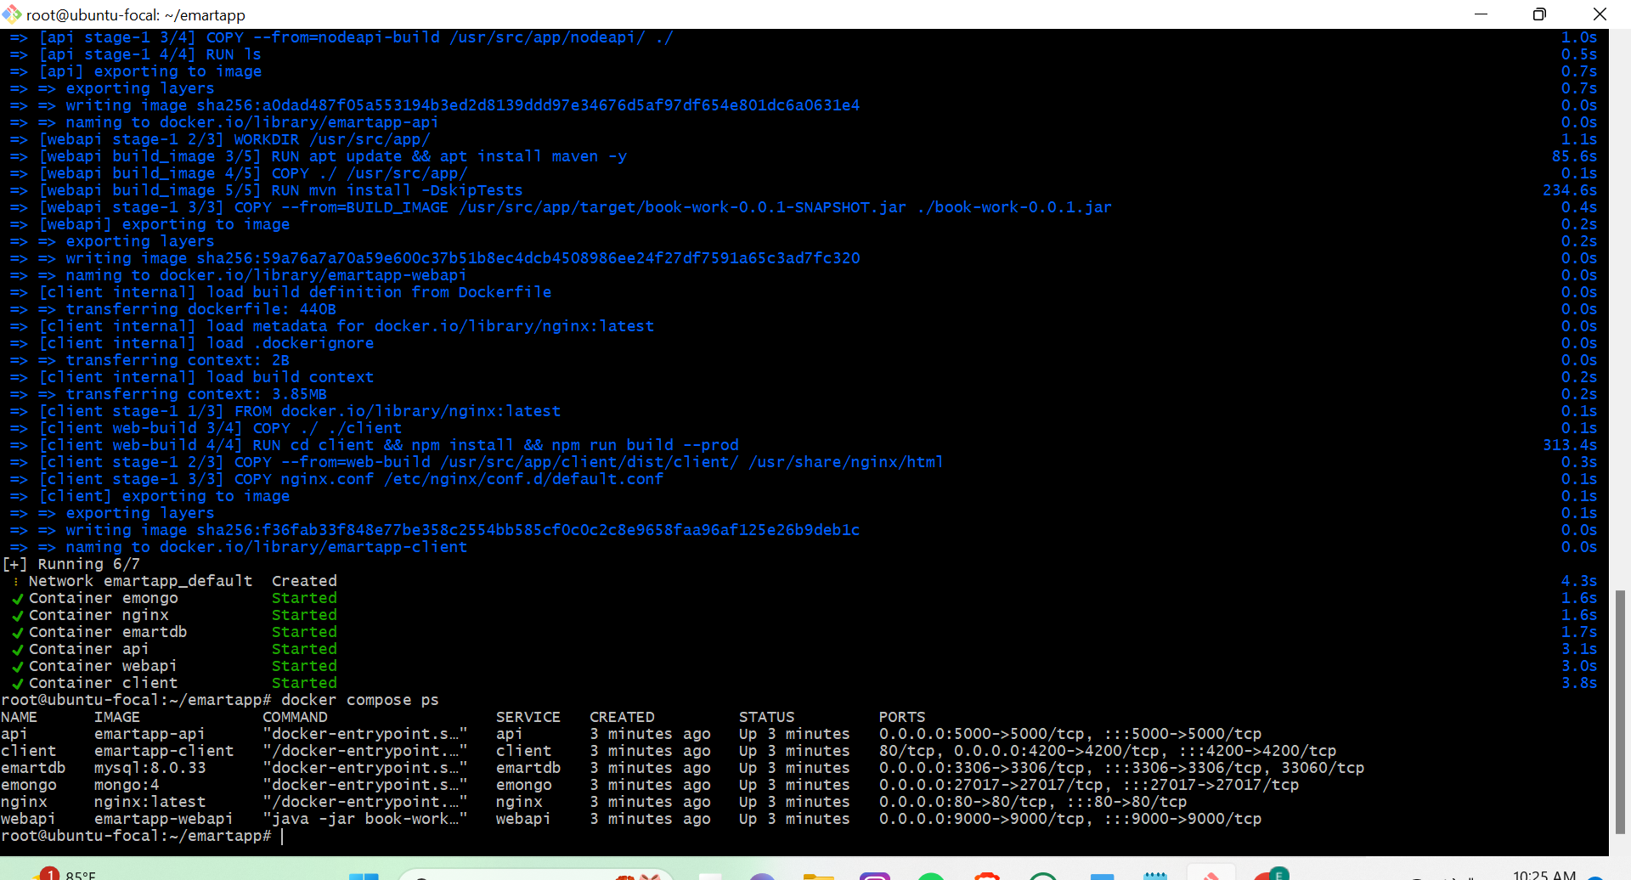Click the 10:25 AM taskbar clock
The image size is (1631, 880).
(x=1544, y=874)
